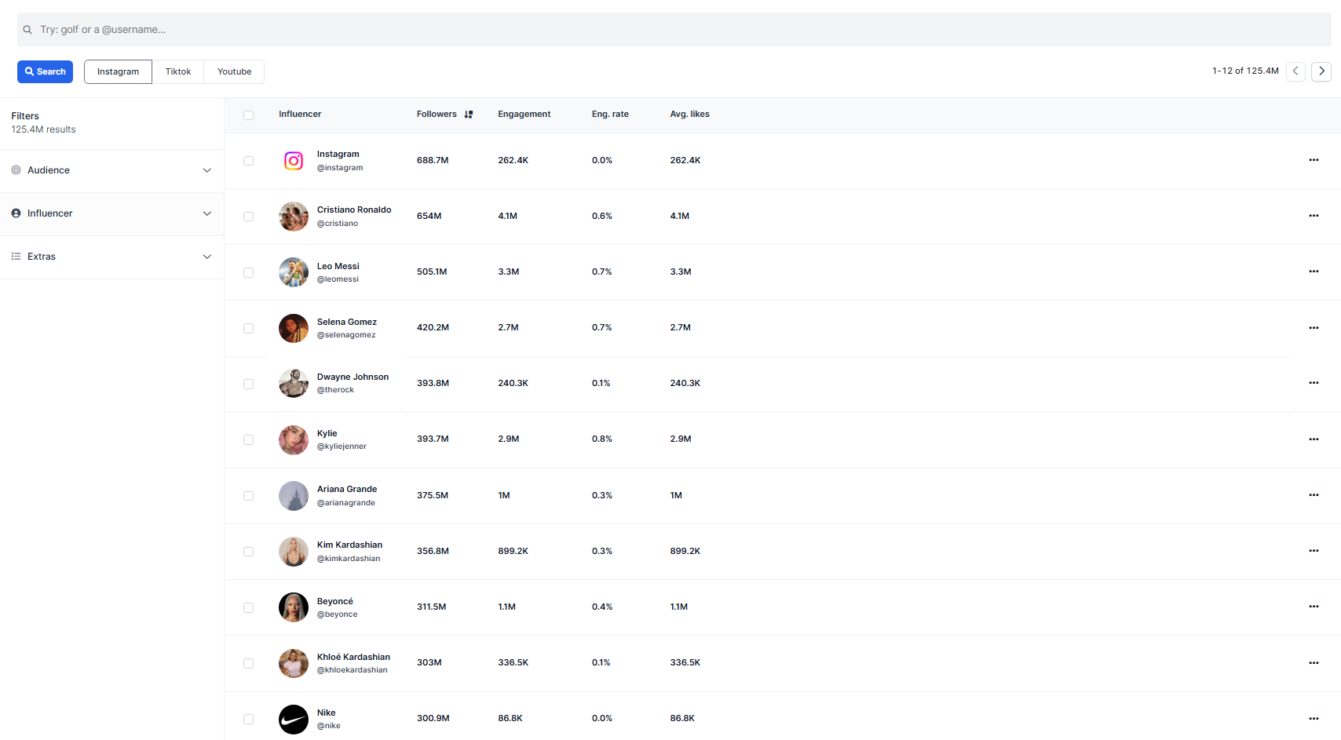
Task: Click the Extras filter list icon
Action: coord(16,257)
